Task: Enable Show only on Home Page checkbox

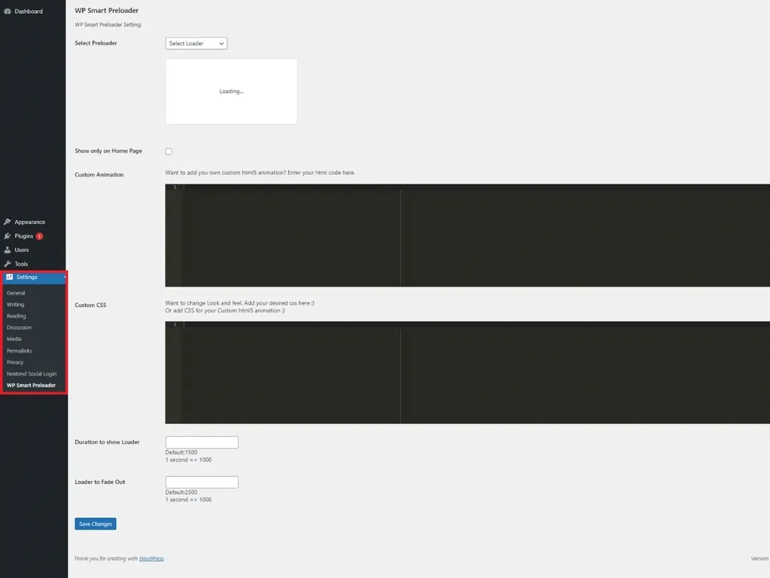Action: pyautogui.click(x=169, y=151)
